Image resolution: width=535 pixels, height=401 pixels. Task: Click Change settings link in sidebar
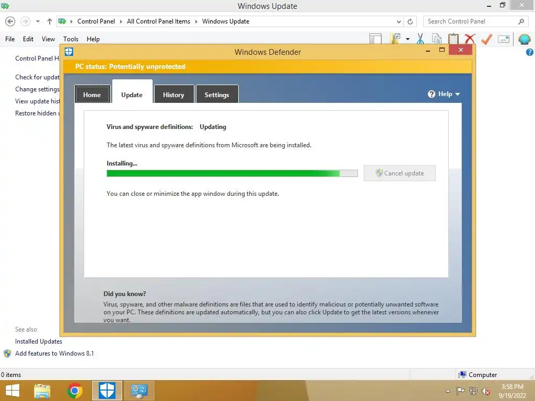(37, 89)
